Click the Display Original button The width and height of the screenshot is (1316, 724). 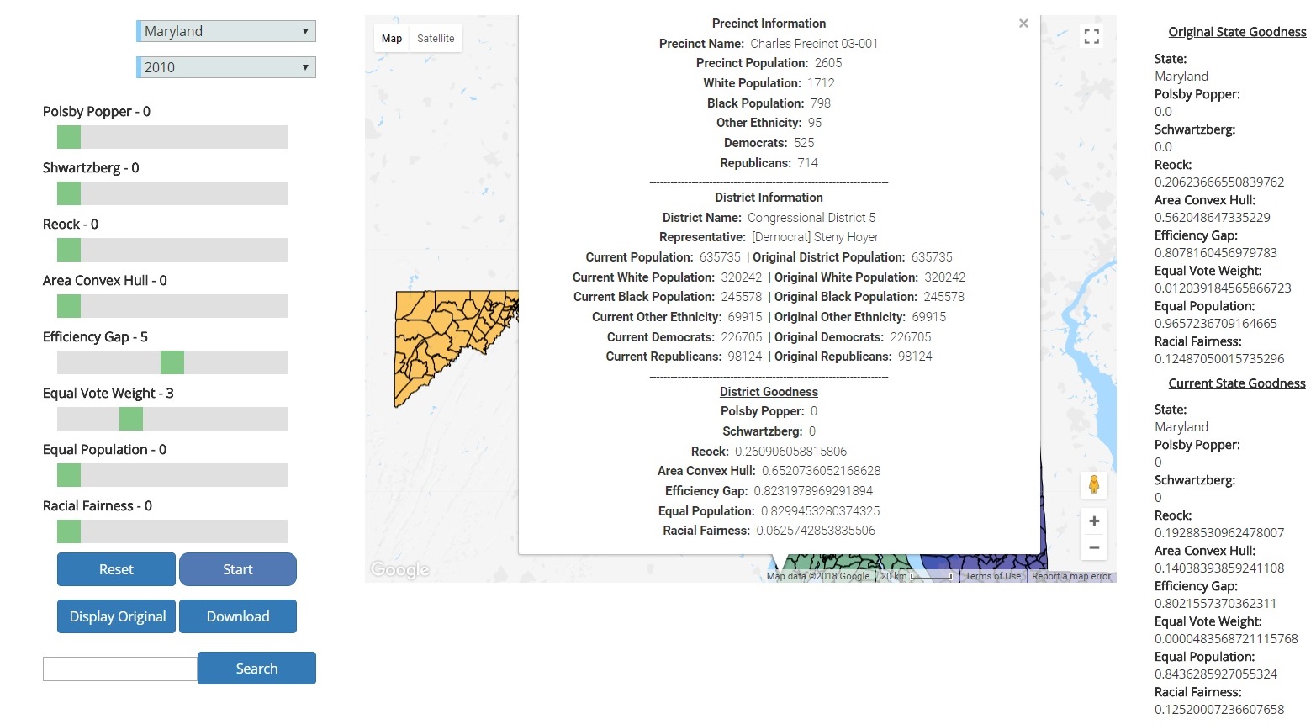(117, 616)
